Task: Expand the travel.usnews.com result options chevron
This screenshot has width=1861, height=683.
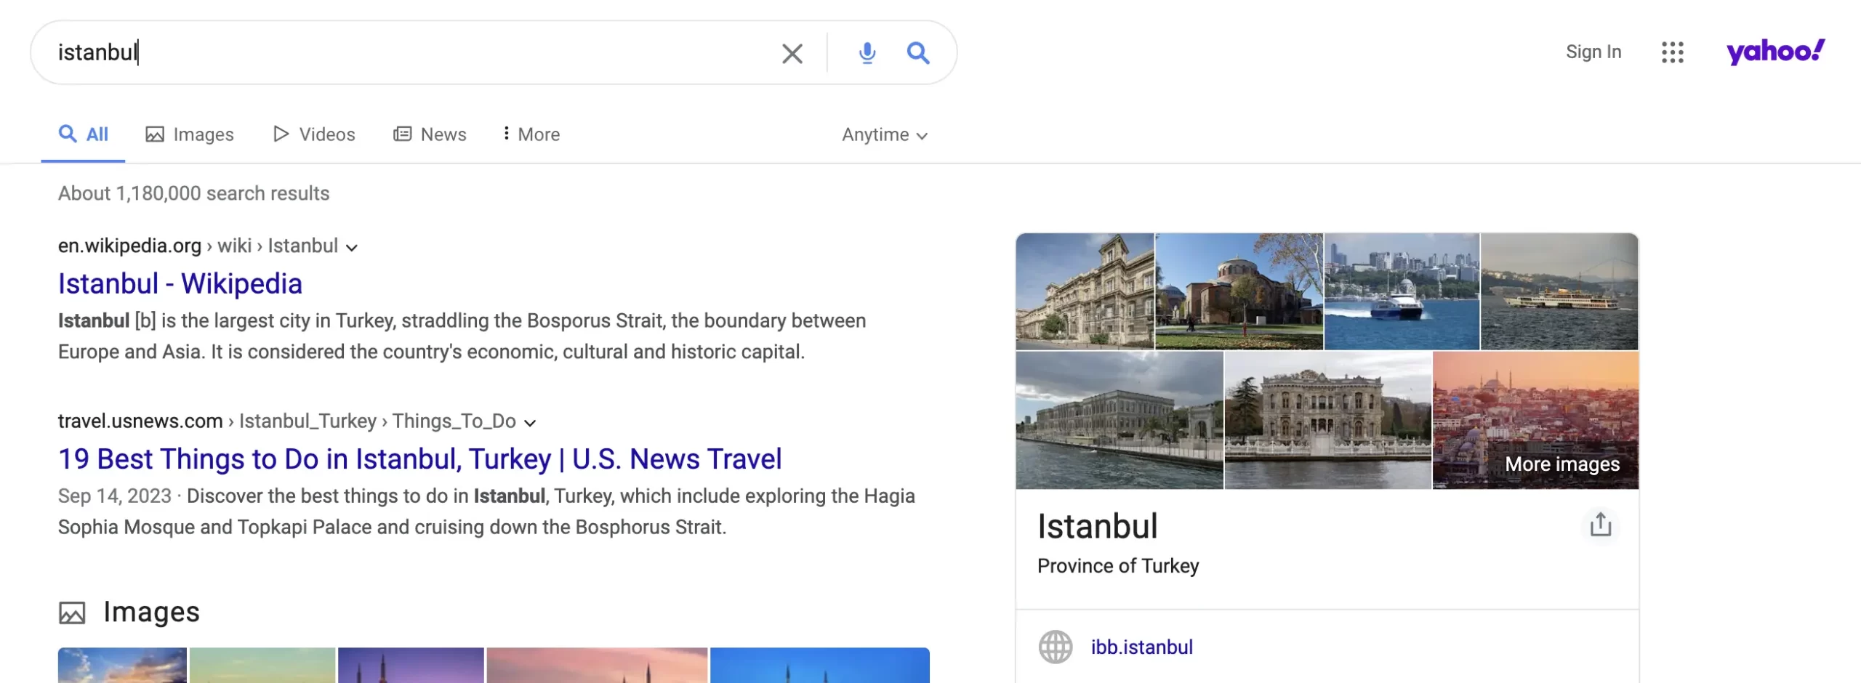Action: (x=530, y=423)
